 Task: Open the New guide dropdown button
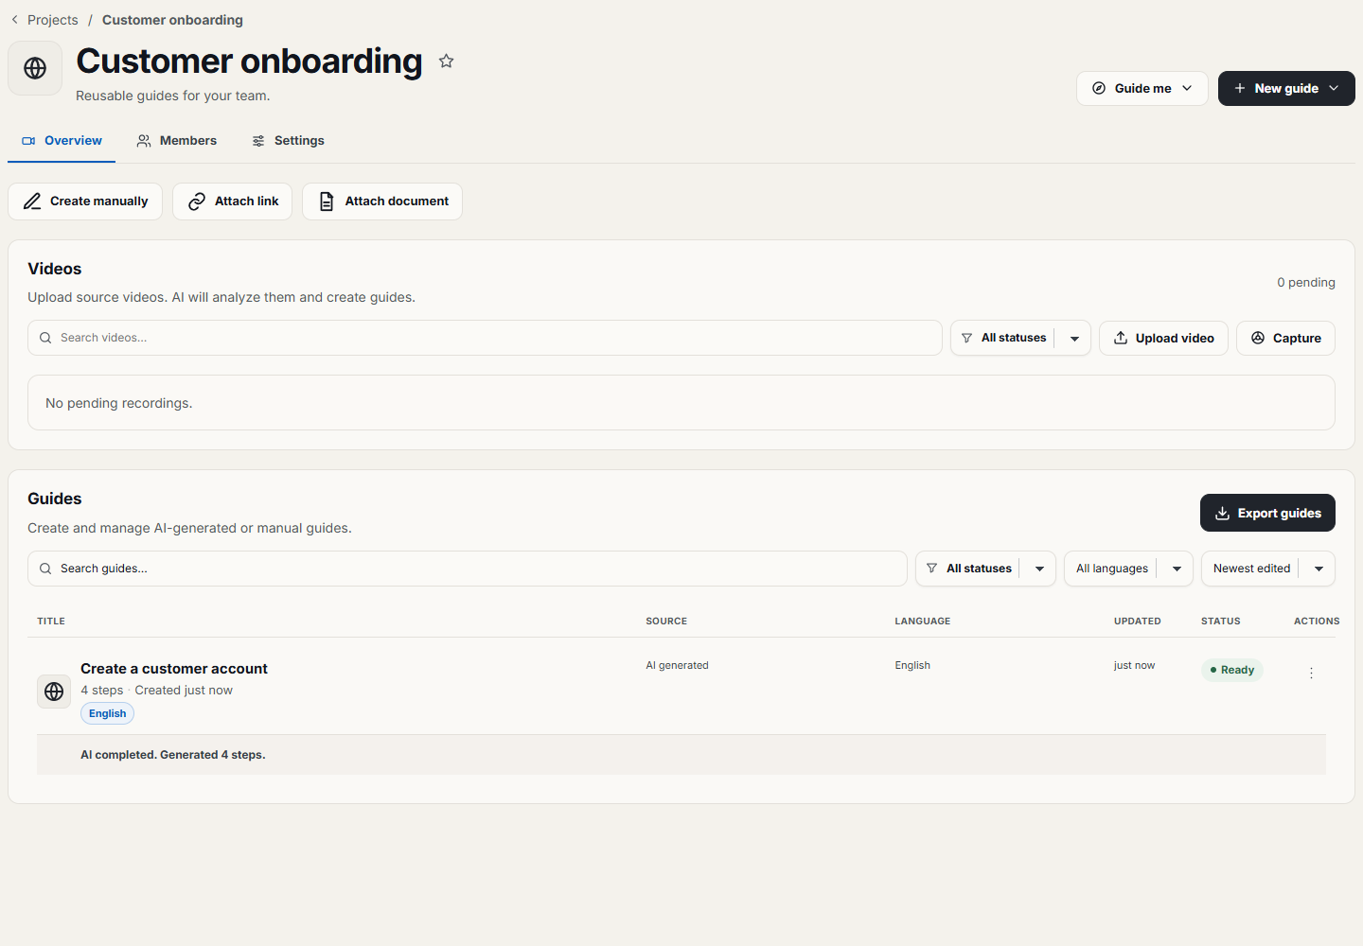(1286, 88)
